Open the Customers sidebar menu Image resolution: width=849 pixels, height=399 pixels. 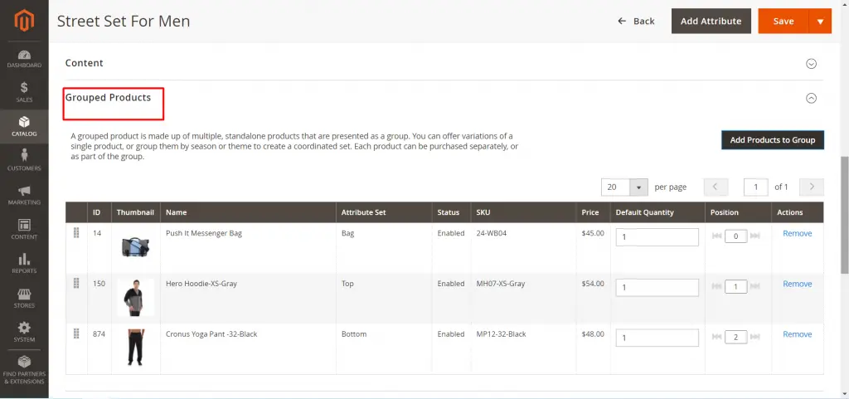(x=24, y=160)
